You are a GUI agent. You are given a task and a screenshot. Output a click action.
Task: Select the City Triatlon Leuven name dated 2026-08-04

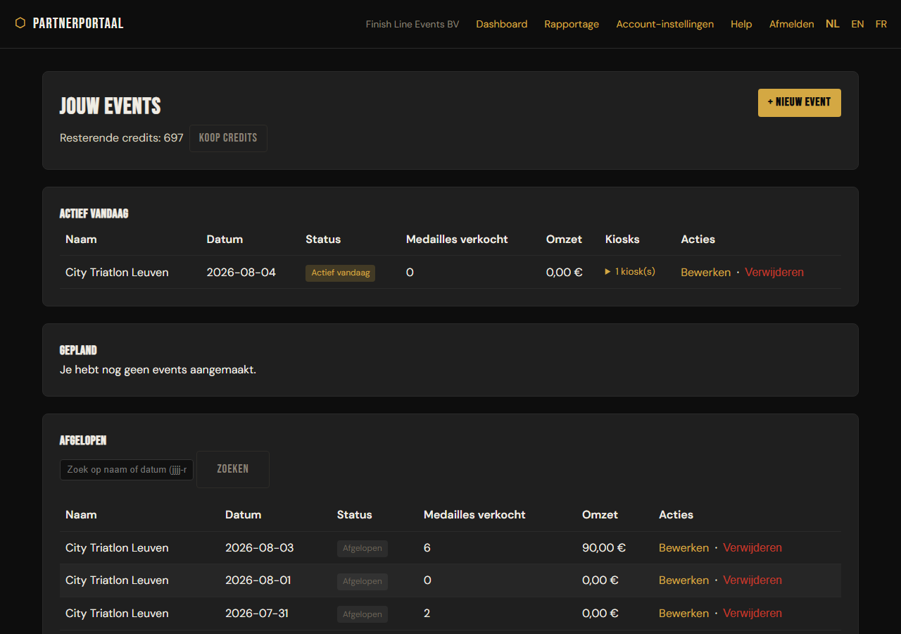[x=117, y=273]
